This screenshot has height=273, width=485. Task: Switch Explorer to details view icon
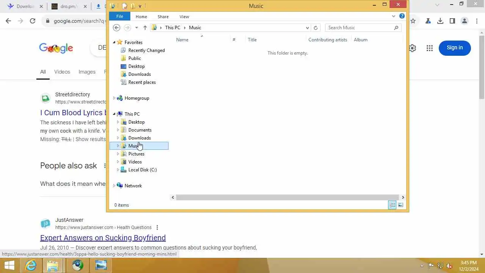click(x=392, y=205)
